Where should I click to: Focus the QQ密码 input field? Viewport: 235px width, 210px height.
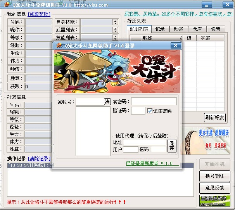pyautogui.click(x=154, y=101)
